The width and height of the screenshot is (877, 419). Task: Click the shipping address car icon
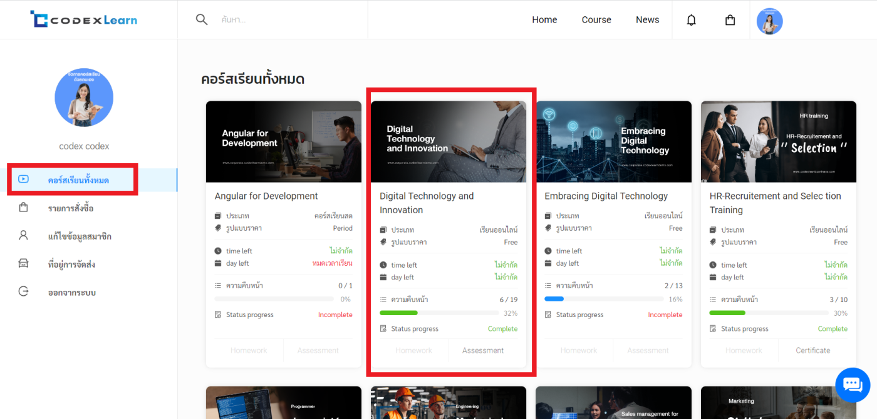click(x=24, y=264)
